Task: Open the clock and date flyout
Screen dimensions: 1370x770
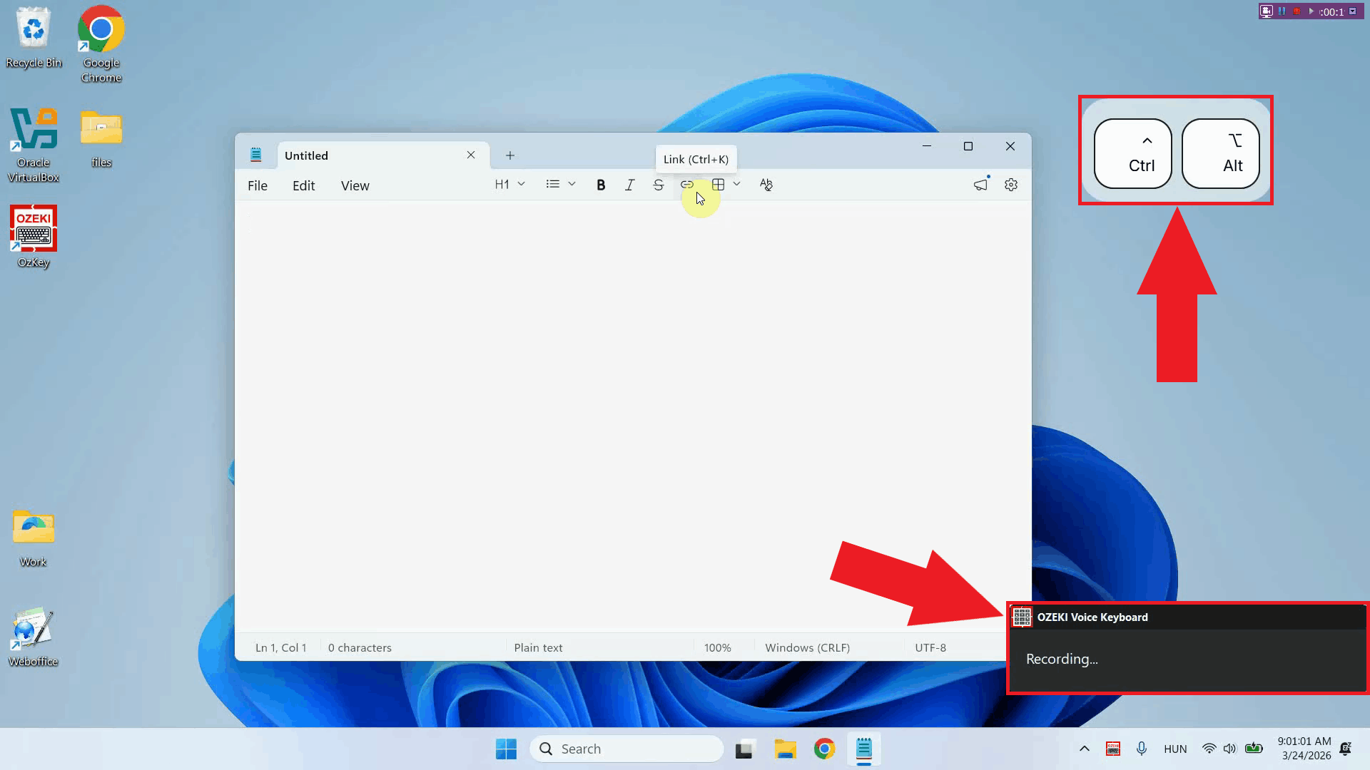Action: coord(1304,749)
